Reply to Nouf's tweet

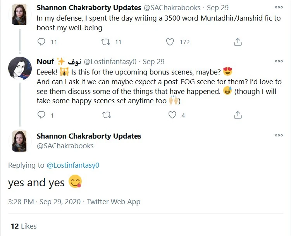pyautogui.click(x=42, y=115)
